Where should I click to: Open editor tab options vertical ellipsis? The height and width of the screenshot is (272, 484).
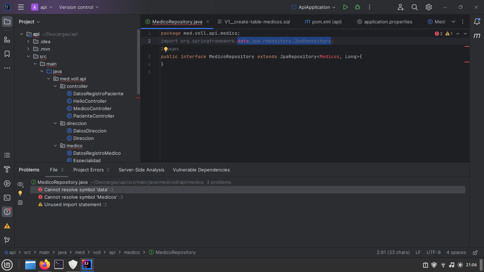coord(463,22)
